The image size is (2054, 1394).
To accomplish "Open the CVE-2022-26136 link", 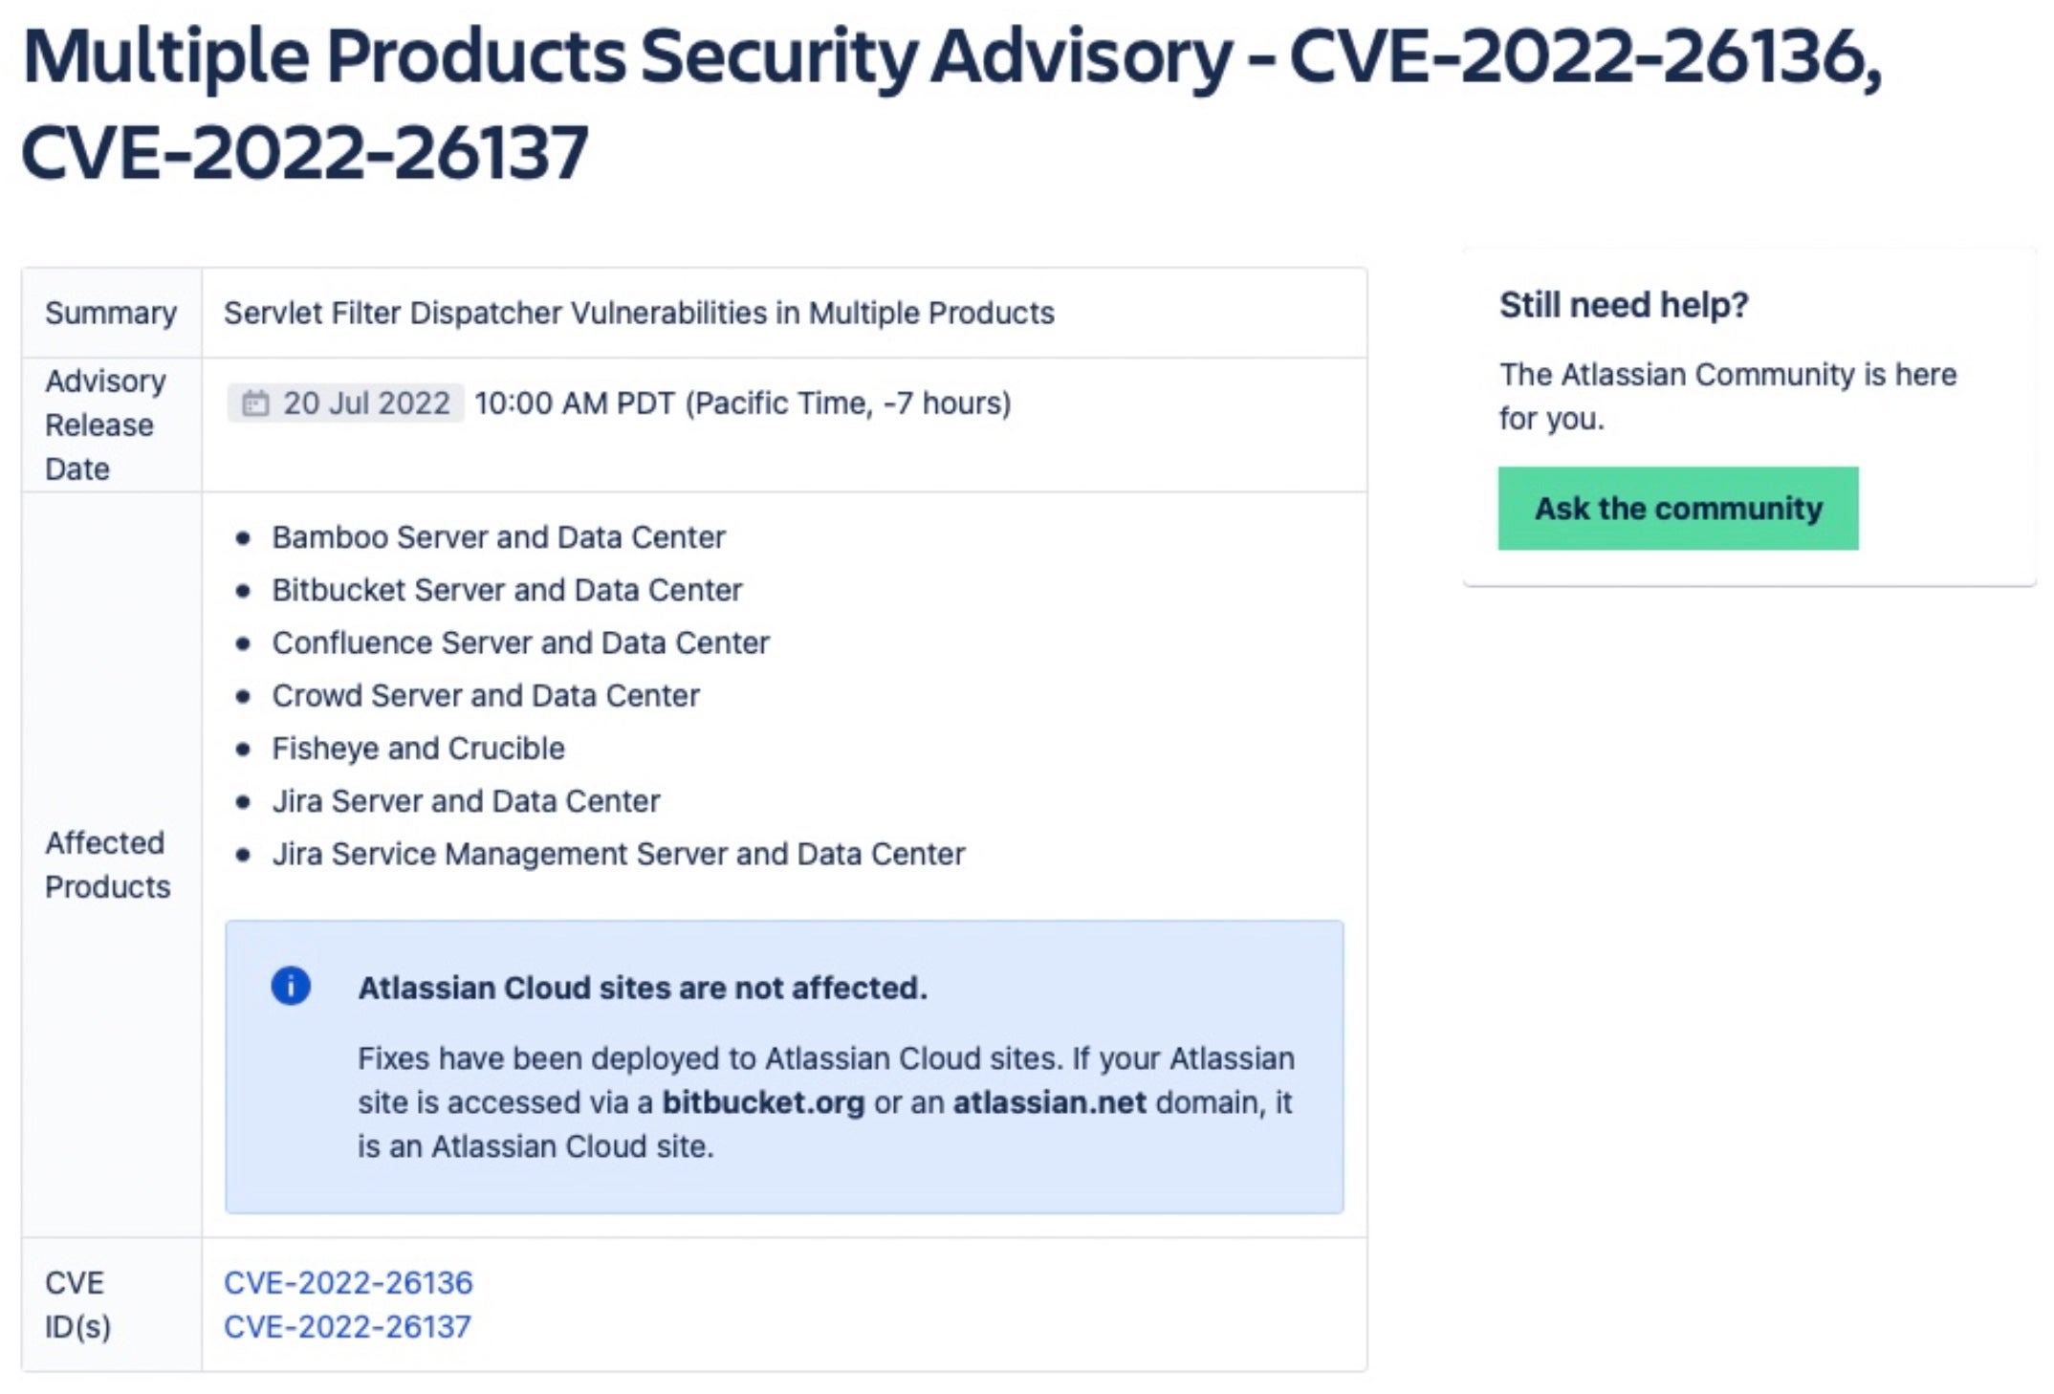I will click(348, 1283).
